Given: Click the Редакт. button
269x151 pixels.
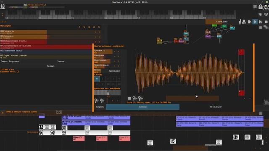Looking at the screenshot, I should 51,66.
